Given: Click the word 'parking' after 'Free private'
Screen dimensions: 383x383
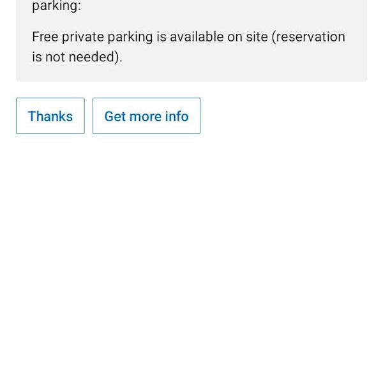Looking at the screenshot, I should point(130,38).
